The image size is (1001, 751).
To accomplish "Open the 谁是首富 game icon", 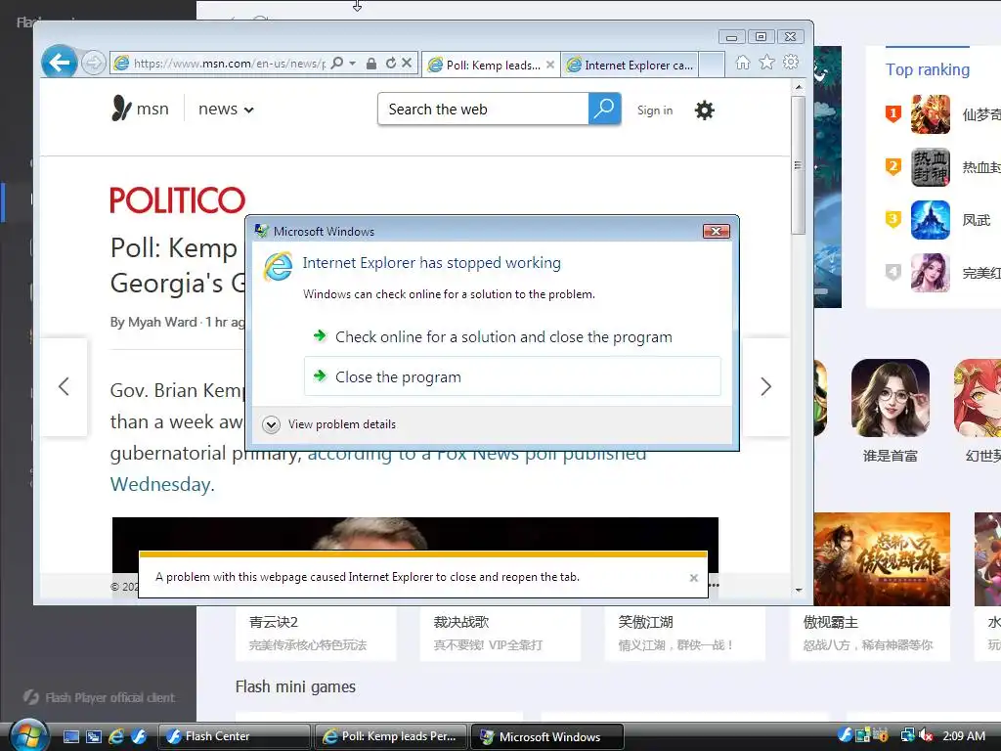I will pos(890,398).
